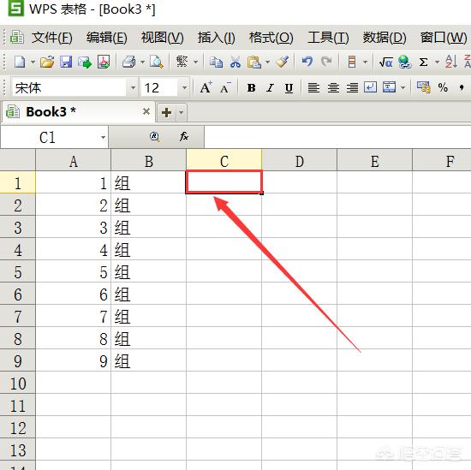Close the Book3 document tab
Viewport: 471px width, 470px height.
146,111
